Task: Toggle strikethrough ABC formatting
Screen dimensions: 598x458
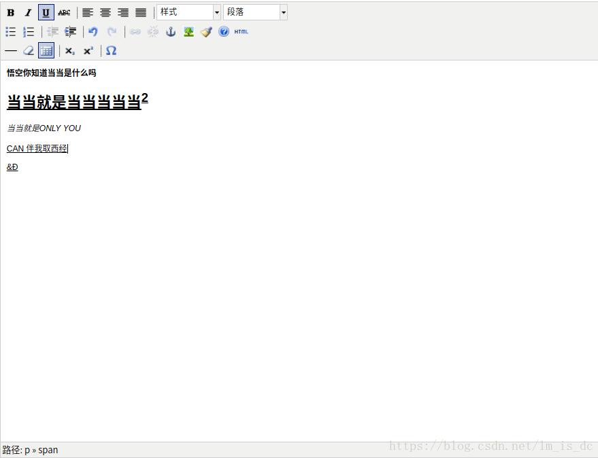Action: 64,13
